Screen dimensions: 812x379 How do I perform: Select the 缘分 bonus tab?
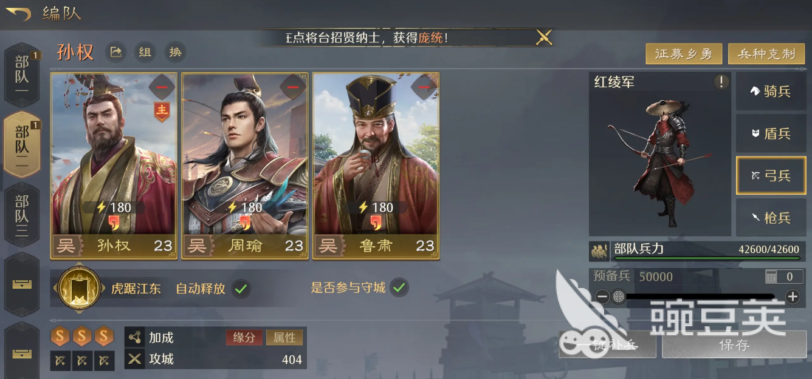244,337
